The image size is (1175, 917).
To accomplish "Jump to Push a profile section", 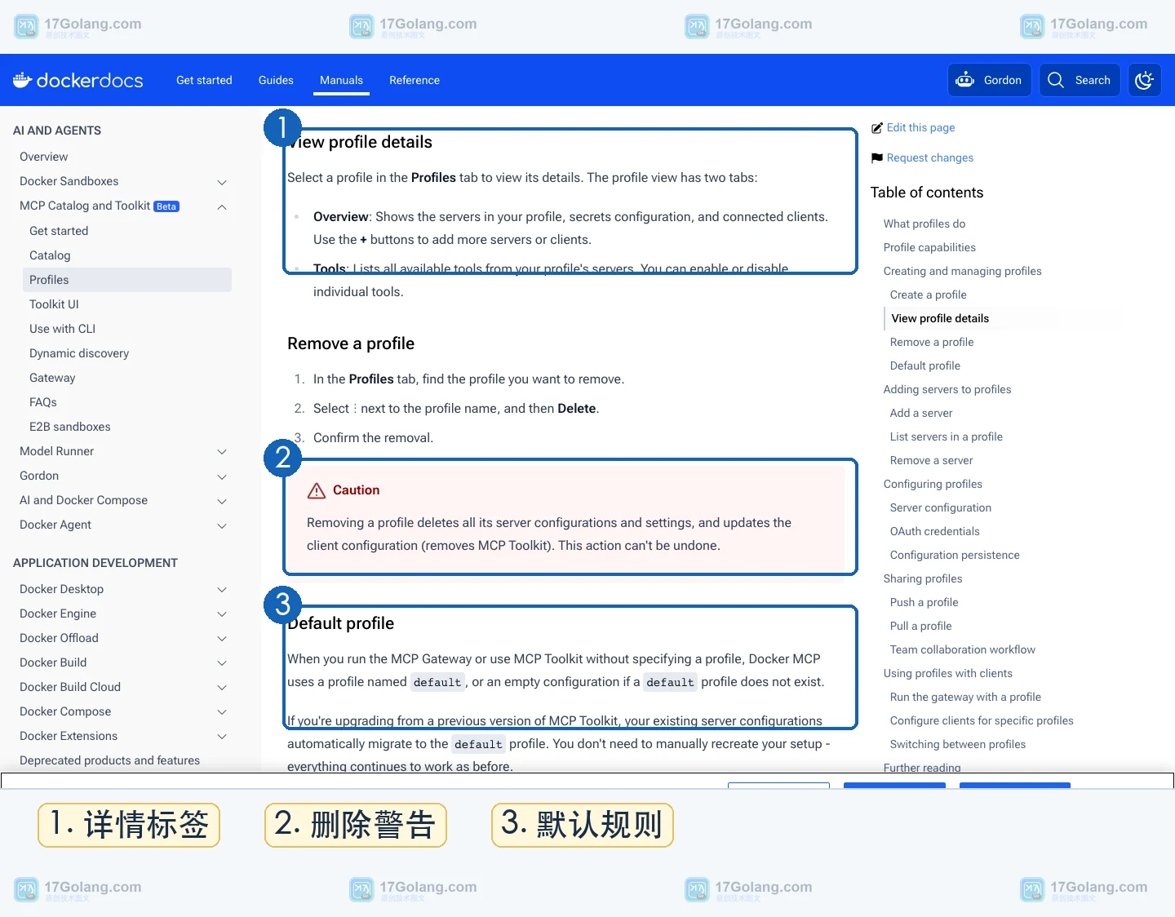I will coord(924,602).
